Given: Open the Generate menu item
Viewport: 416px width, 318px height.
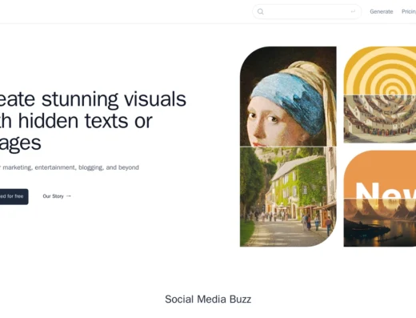Looking at the screenshot, I should 382,11.
